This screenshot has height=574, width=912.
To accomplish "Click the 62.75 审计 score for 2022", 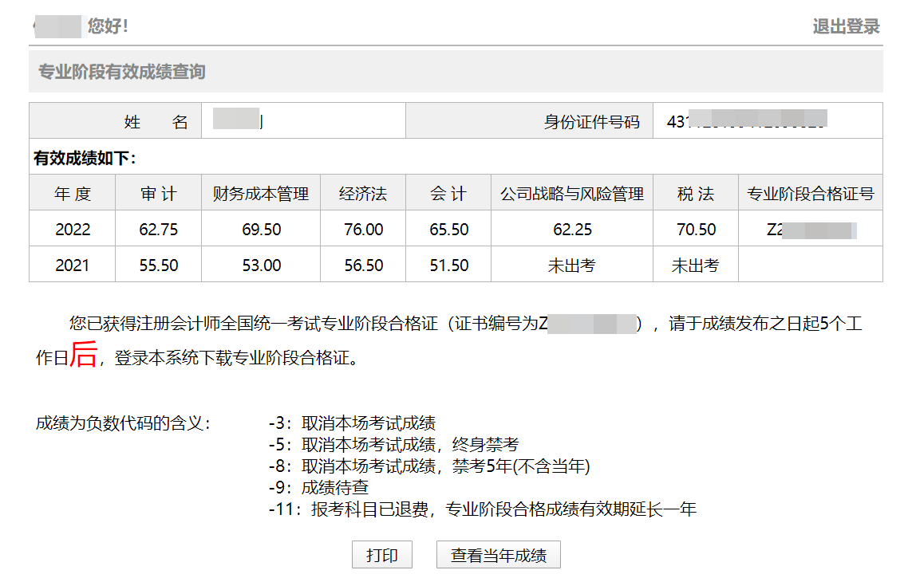I will [158, 230].
